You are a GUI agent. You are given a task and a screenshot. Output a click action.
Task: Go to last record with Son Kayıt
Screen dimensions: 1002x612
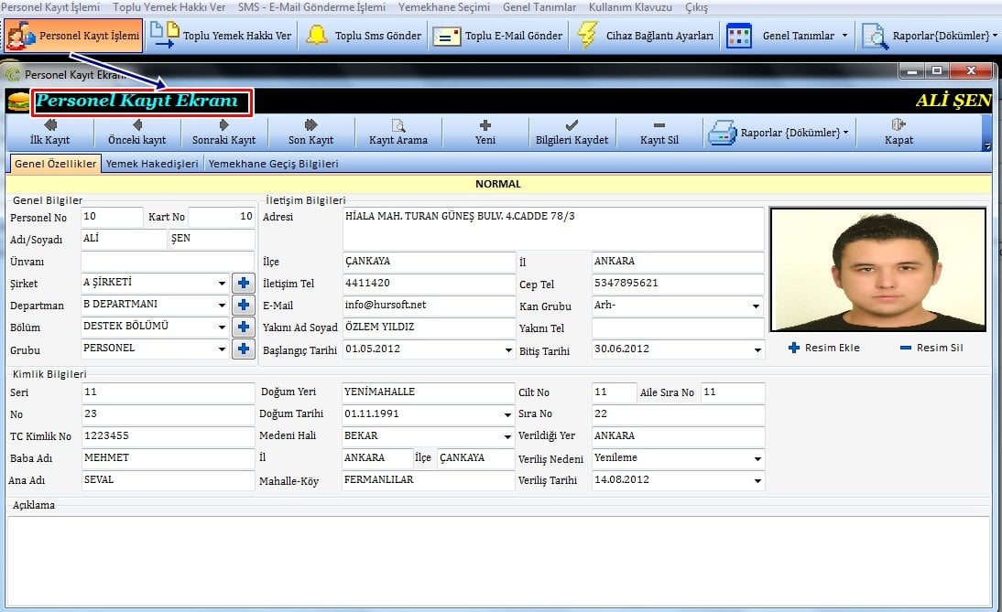pos(310,133)
